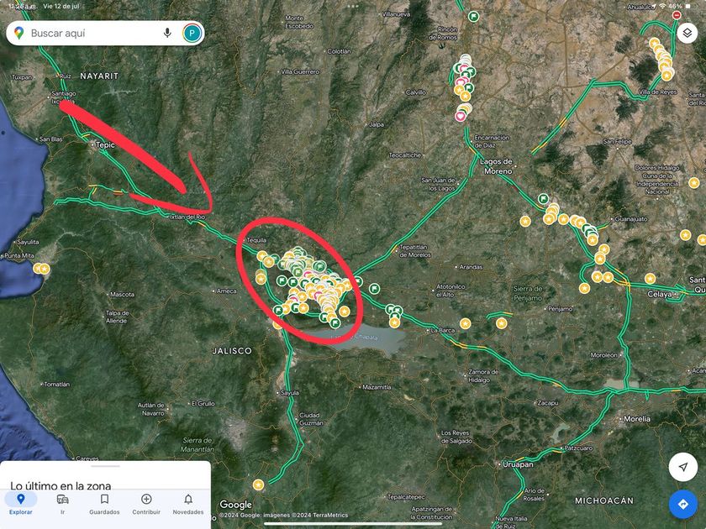Select the star marker near Dolores Hidalgo
Image resolution: width=706 pixels, height=529 pixels.
tap(694, 183)
